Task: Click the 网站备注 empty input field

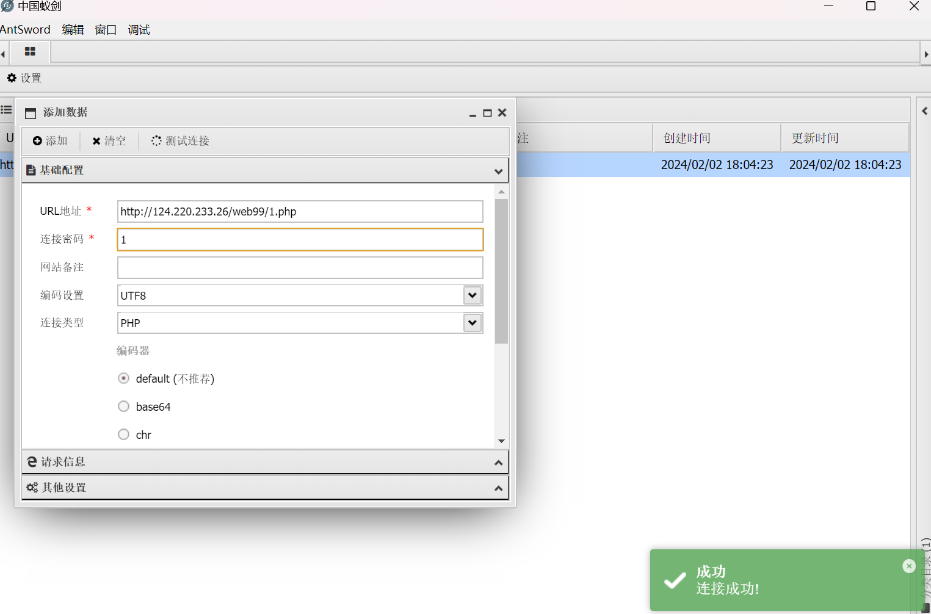Action: pyautogui.click(x=300, y=267)
